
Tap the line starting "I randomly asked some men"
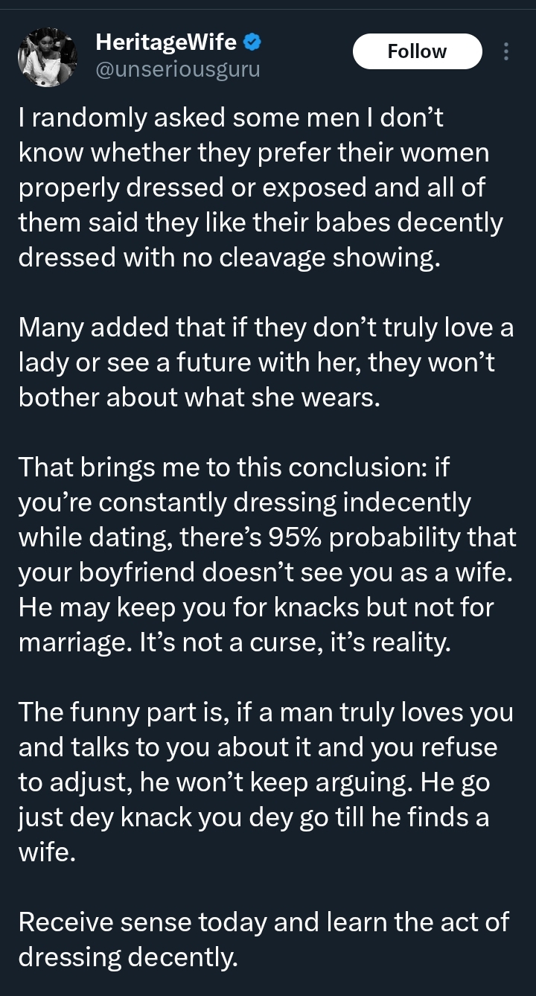pos(231,119)
